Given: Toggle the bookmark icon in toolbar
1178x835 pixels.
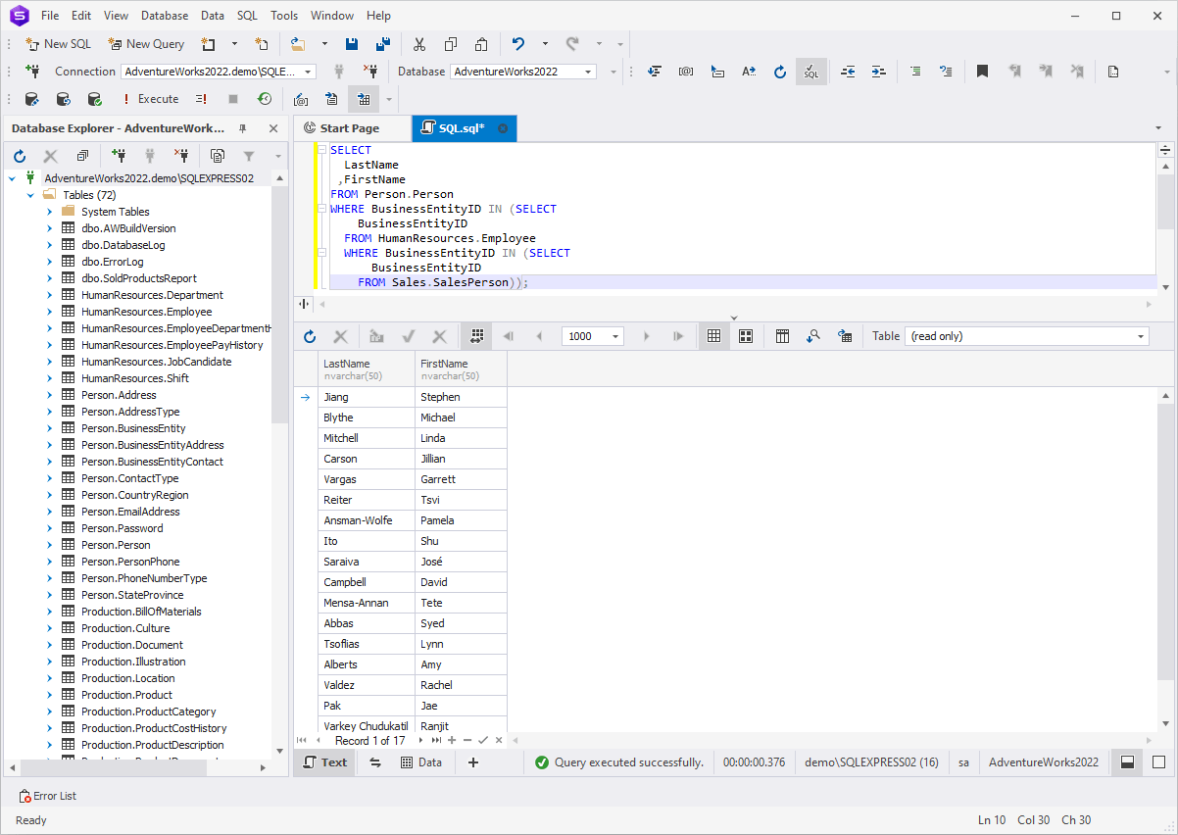Looking at the screenshot, I should coord(982,72).
